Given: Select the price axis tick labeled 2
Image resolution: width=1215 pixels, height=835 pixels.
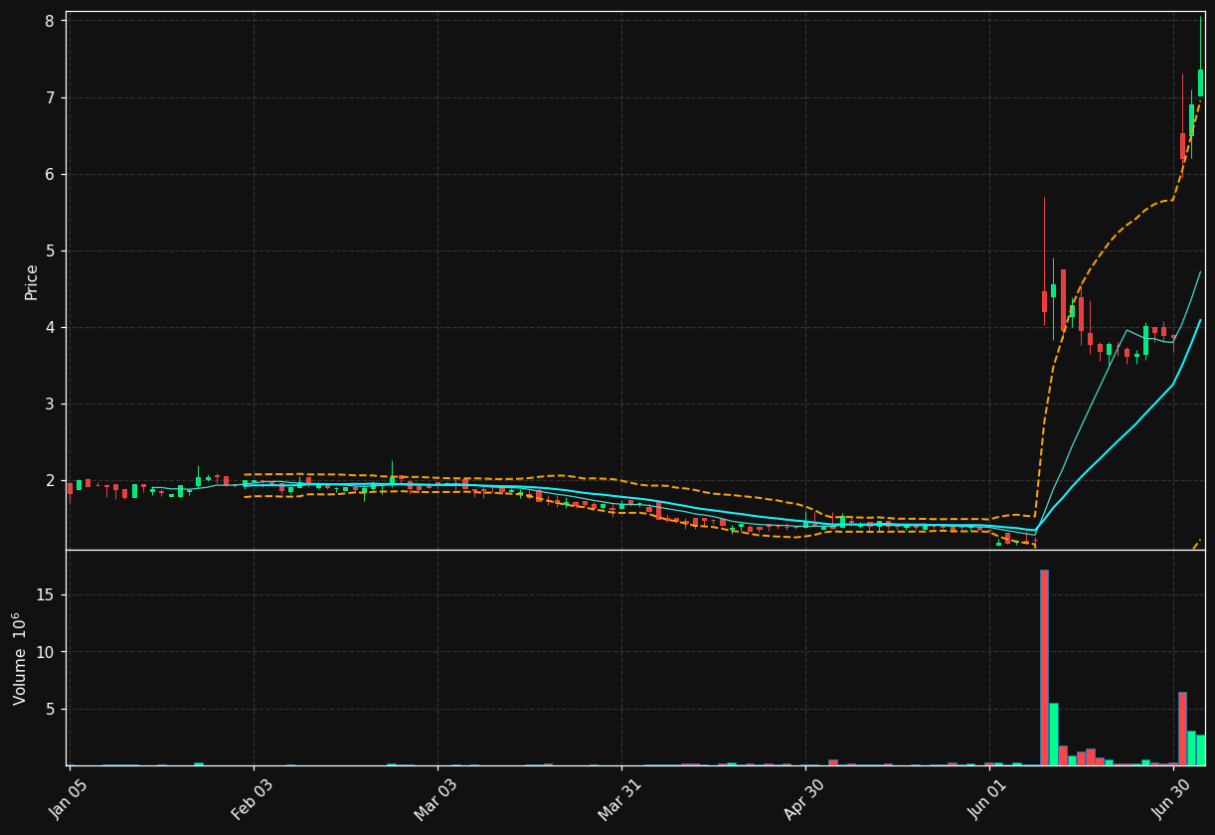Looking at the screenshot, I should pos(52,480).
